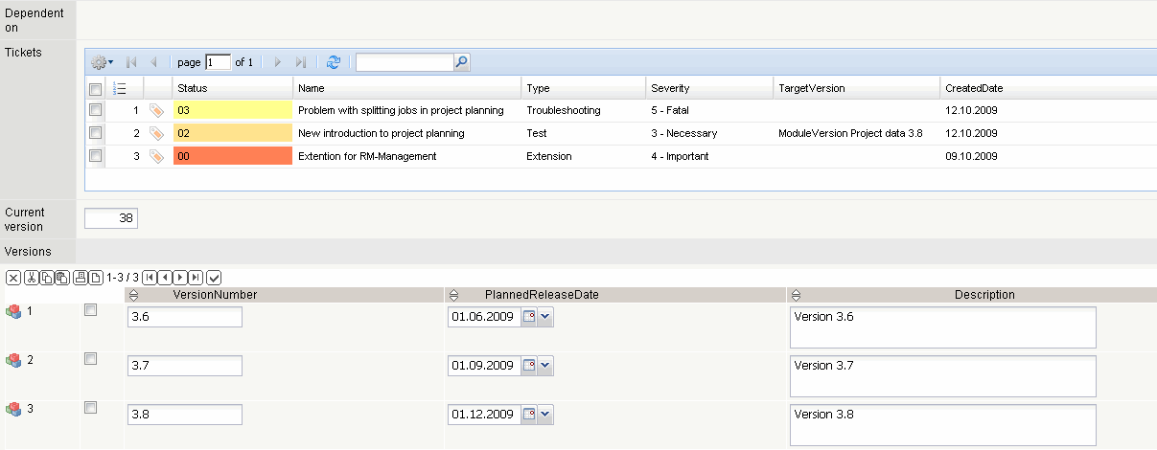Select version row 3 checkbox

90,408
